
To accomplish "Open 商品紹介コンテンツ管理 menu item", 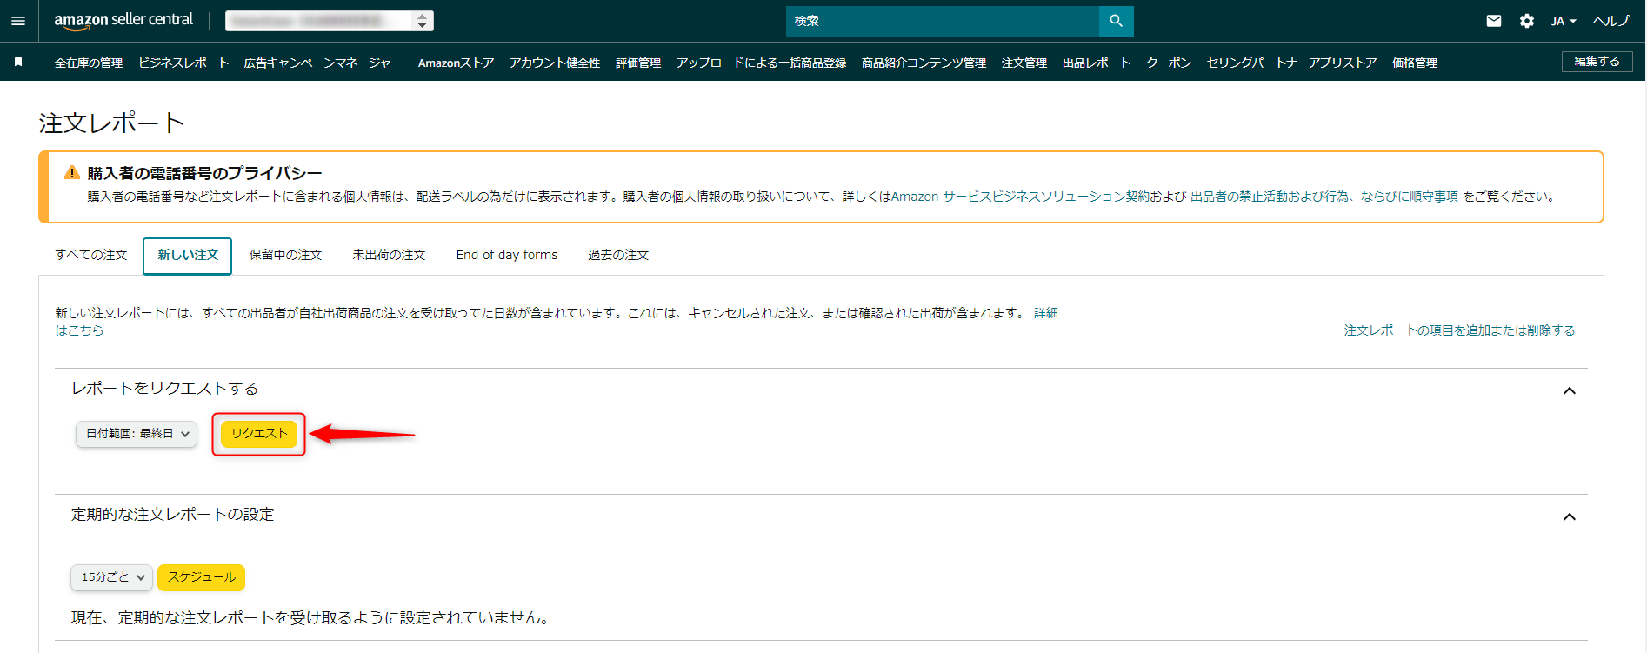I will pyautogui.click(x=924, y=63).
